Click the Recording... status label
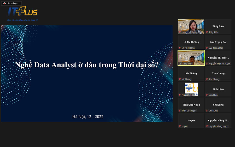The width and height of the screenshot is (235, 147). 13,3
